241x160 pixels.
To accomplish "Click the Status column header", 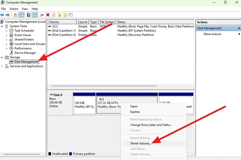I will pyautogui.click(x=155, y=22).
